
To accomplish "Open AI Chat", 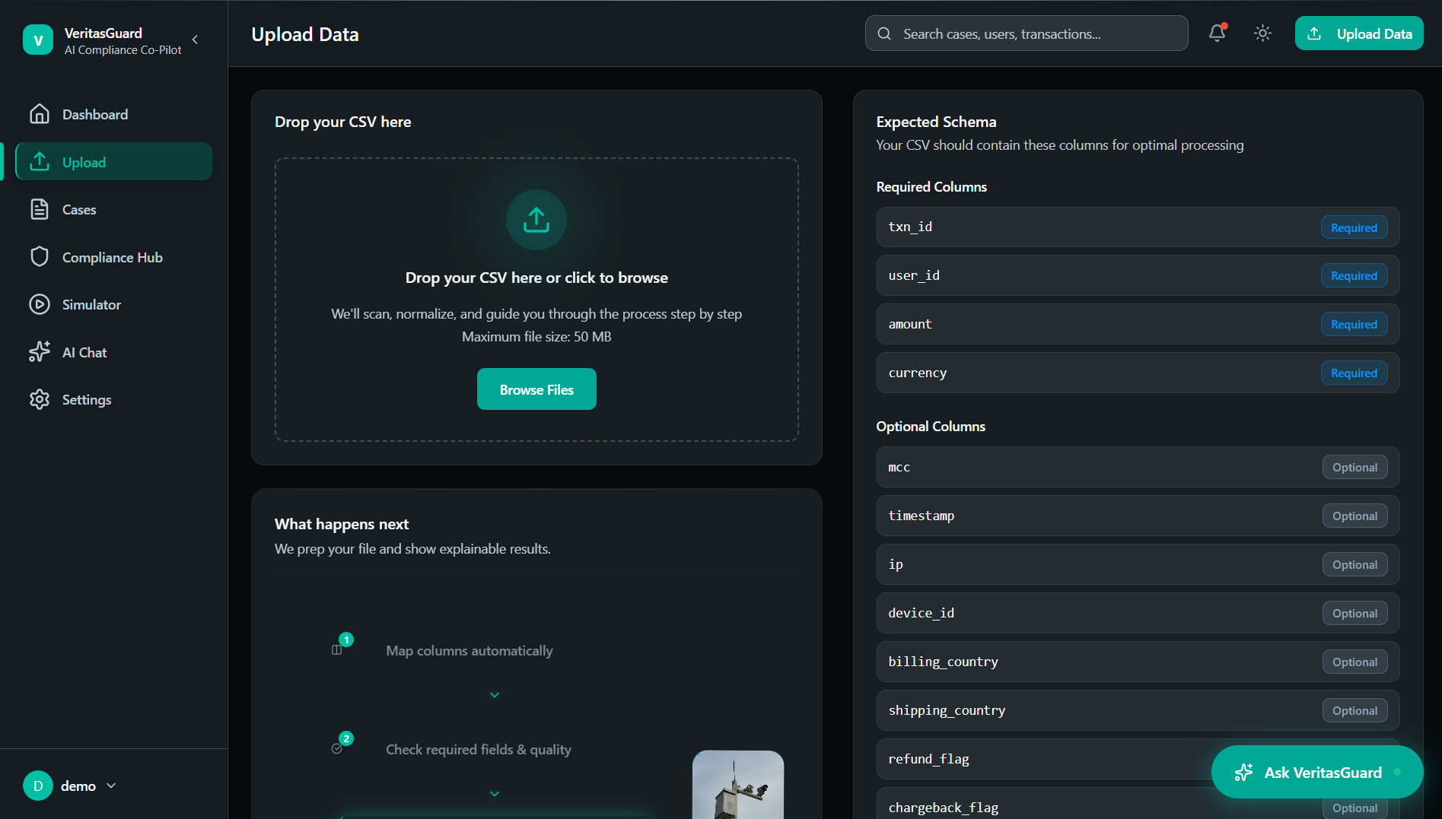I will [113, 352].
